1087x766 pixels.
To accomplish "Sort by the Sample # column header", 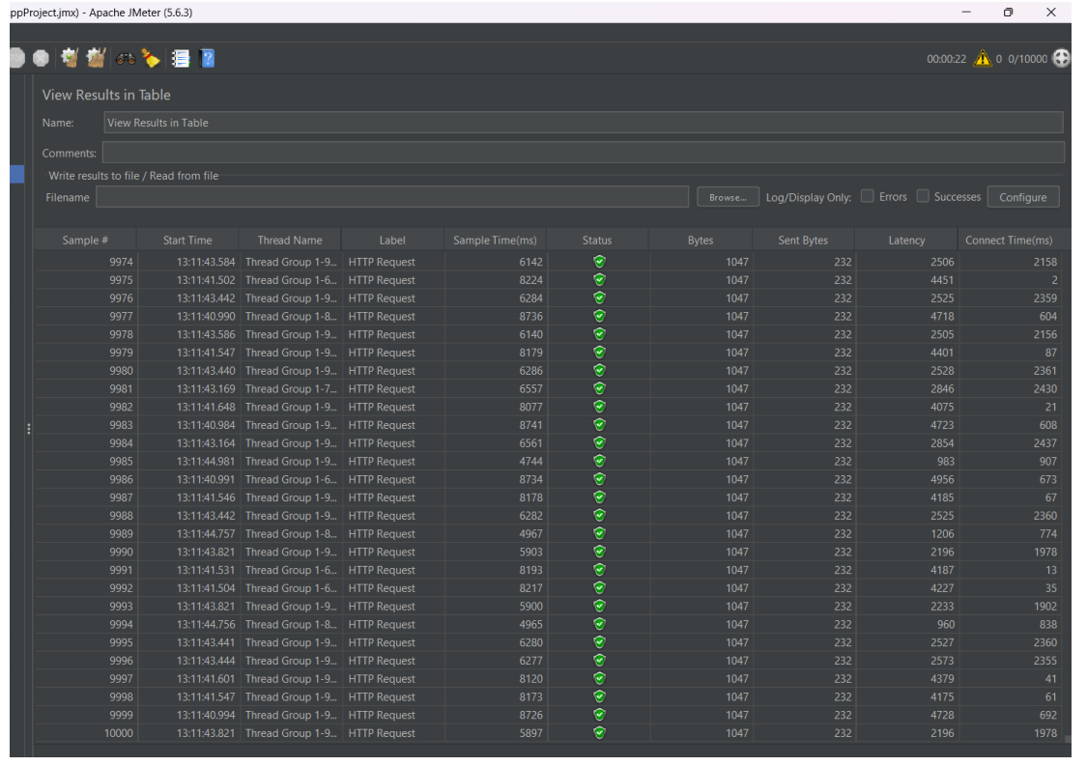I will pos(85,240).
